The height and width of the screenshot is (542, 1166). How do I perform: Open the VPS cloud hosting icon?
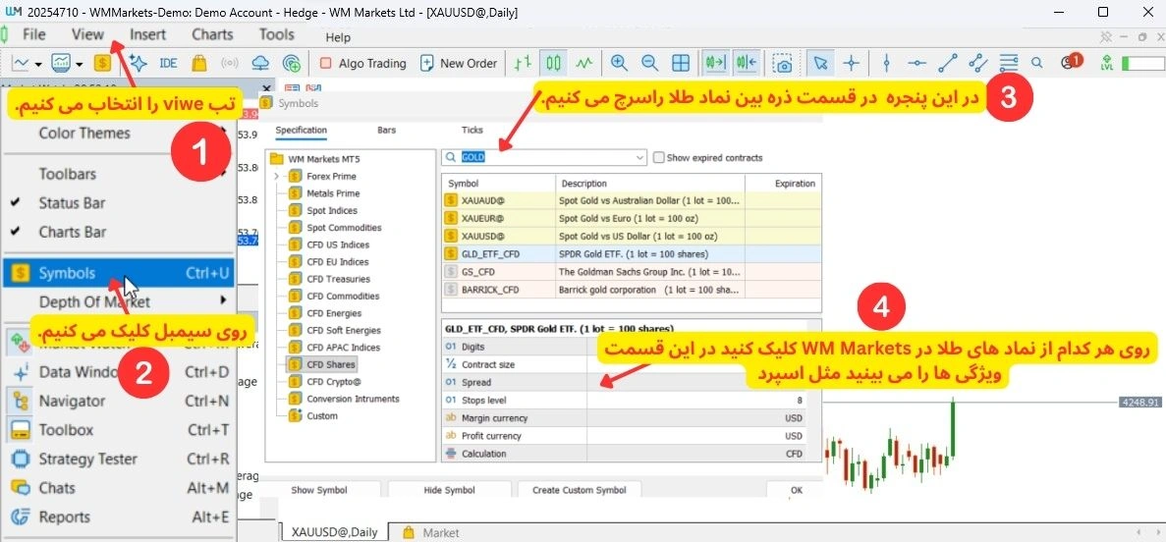[261, 63]
